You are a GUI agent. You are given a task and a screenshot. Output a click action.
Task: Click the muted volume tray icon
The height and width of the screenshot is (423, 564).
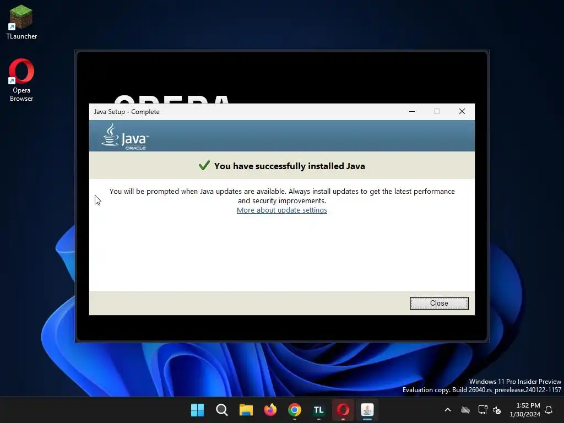point(497,410)
